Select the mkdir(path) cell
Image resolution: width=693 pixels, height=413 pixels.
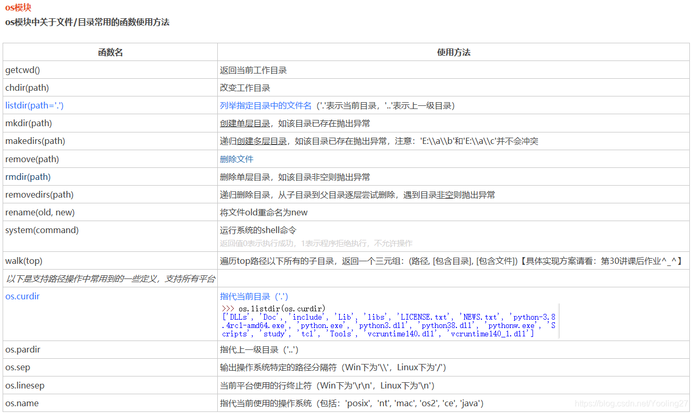click(x=110, y=123)
